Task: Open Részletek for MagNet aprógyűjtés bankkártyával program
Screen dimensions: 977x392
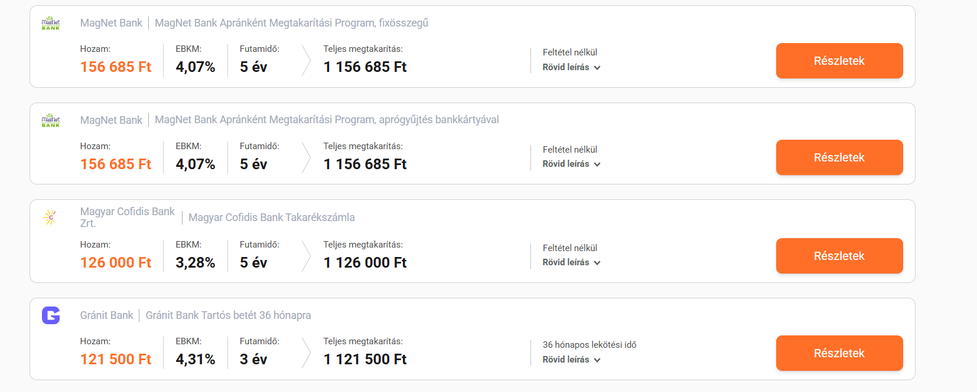Action: [x=839, y=157]
